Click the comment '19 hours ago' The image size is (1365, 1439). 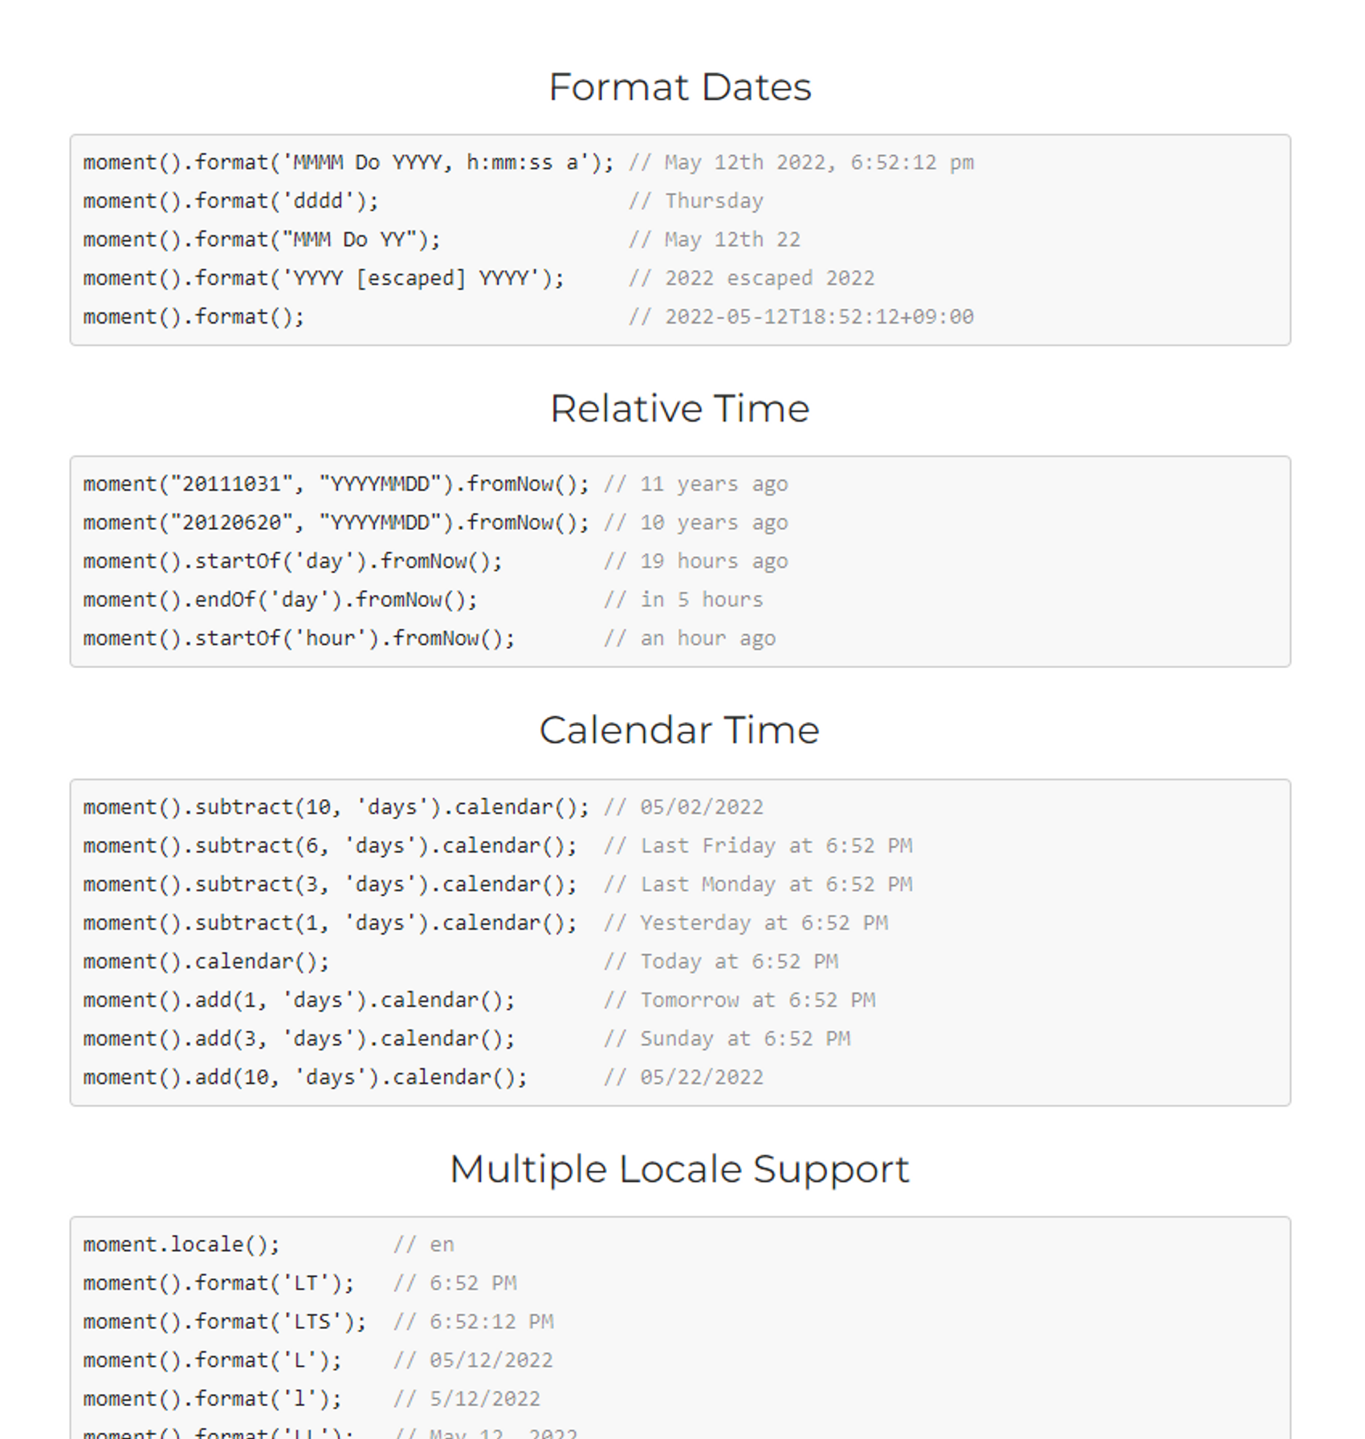(x=714, y=561)
